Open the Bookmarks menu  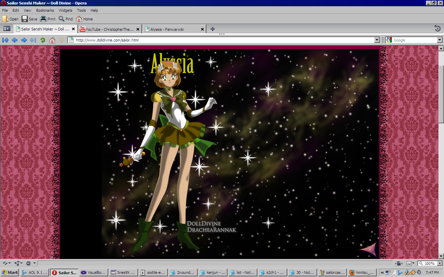click(45, 10)
